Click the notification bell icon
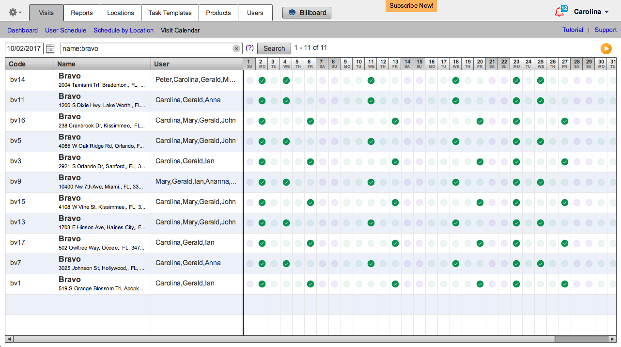Screen dimensions: 621x347 560,12
